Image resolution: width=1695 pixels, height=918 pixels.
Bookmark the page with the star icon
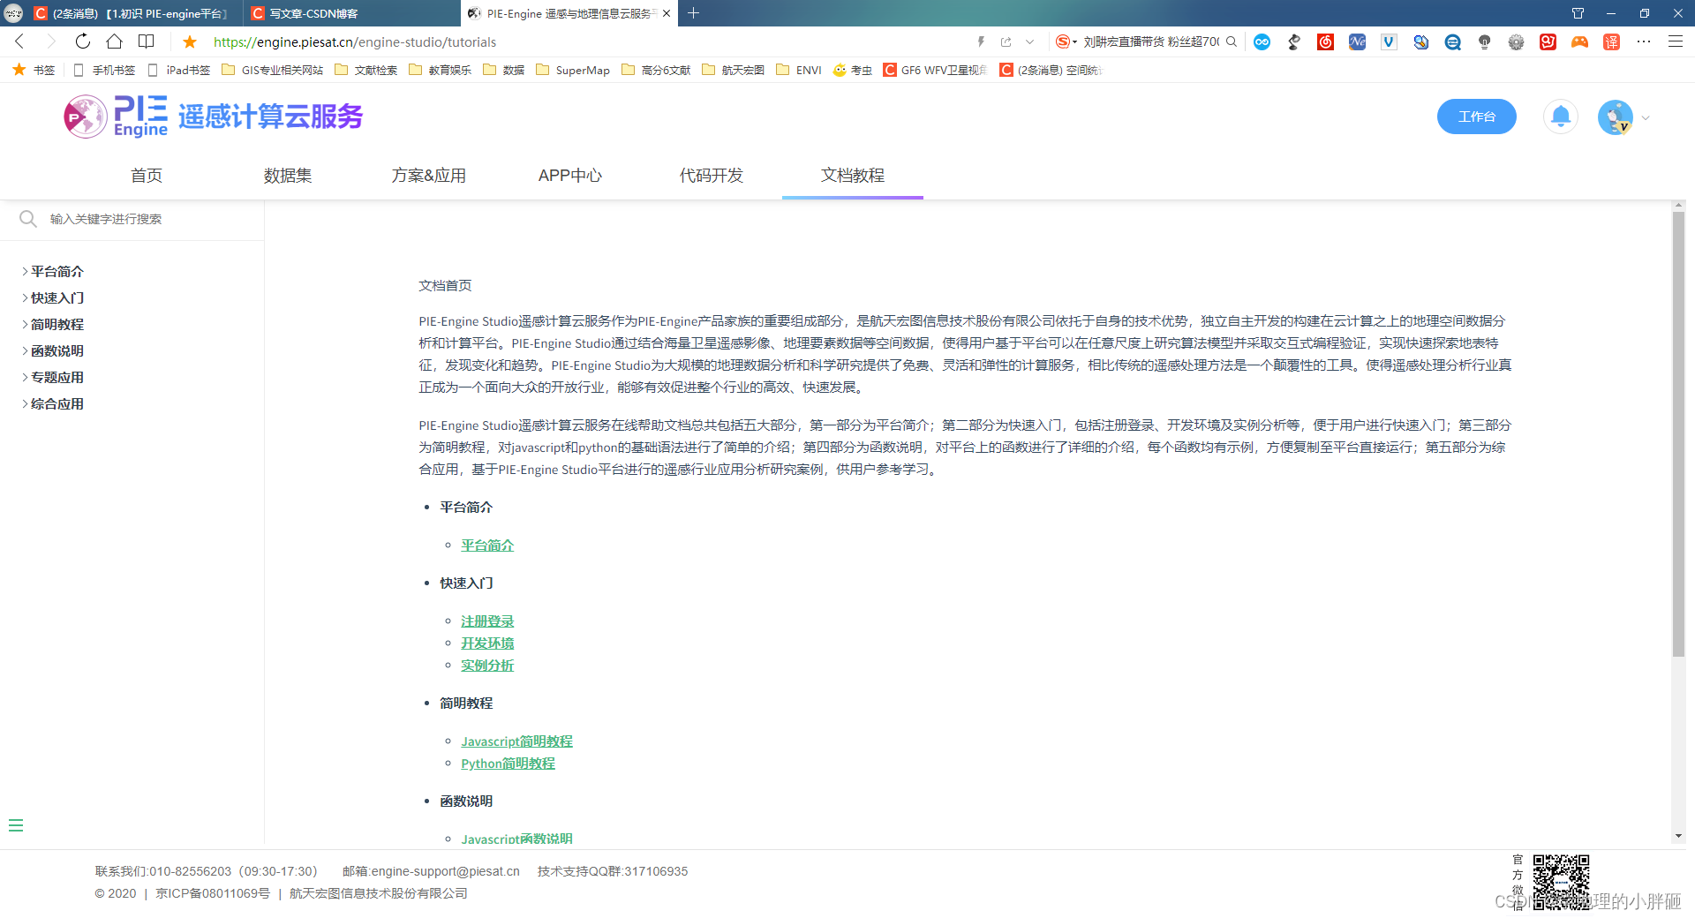(x=190, y=41)
